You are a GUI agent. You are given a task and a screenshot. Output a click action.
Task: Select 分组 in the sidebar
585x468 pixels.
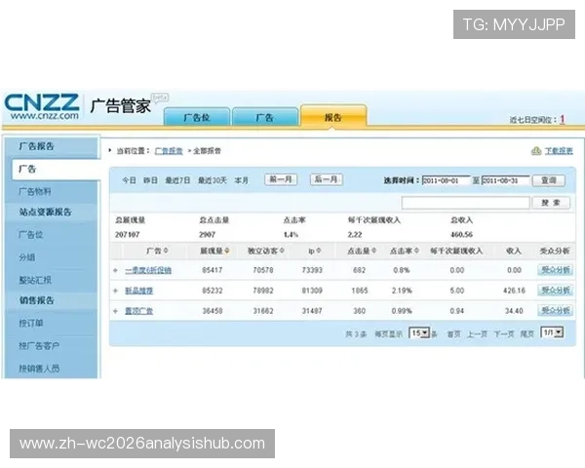click(x=27, y=257)
